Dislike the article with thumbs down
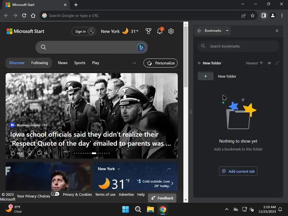288x216 pixels. (x=29, y=153)
